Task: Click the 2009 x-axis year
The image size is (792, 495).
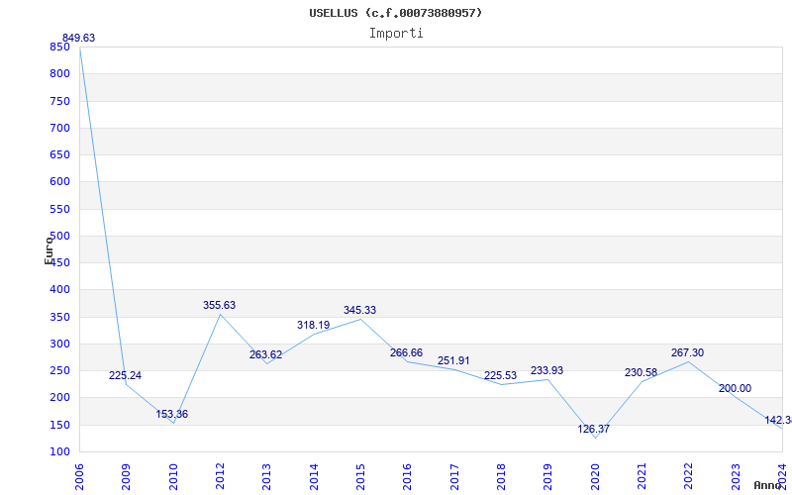Action: tap(127, 477)
